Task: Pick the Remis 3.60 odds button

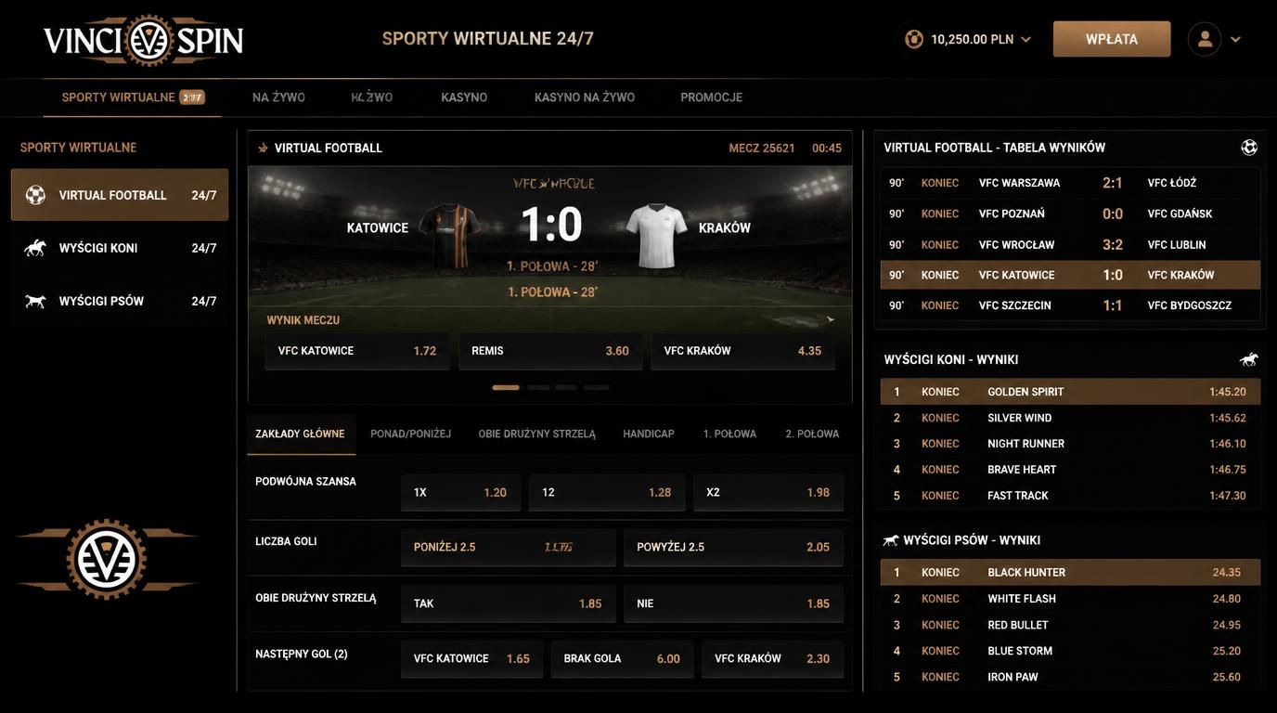Action: pyautogui.click(x=550, y=351)
